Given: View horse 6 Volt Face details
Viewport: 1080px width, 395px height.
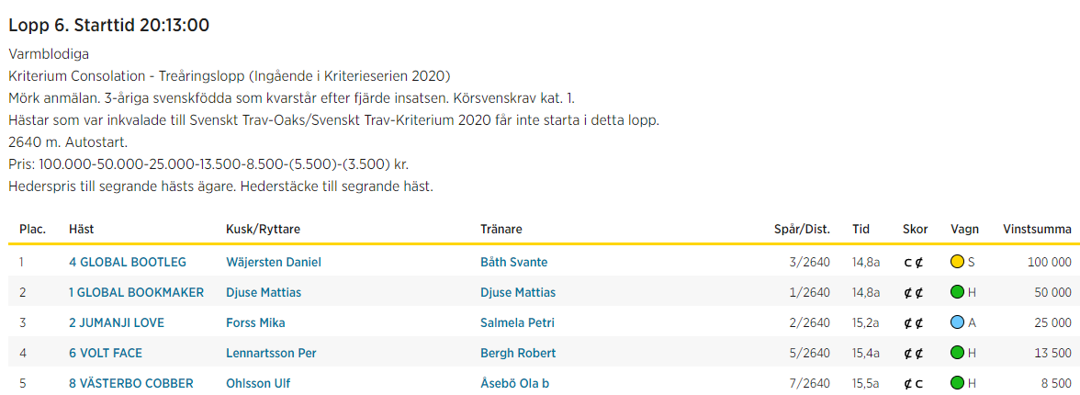Looking at the screenshot, I should pos(106,353).
